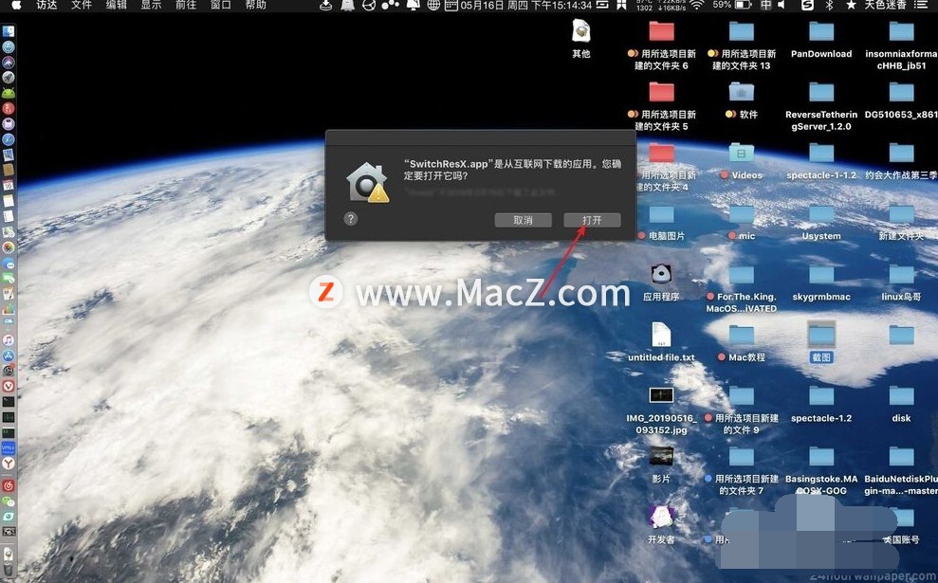The height and width of the screenshot is (583, 938).
Task: Select the 其他 desktop item
Action: point(580,39)
